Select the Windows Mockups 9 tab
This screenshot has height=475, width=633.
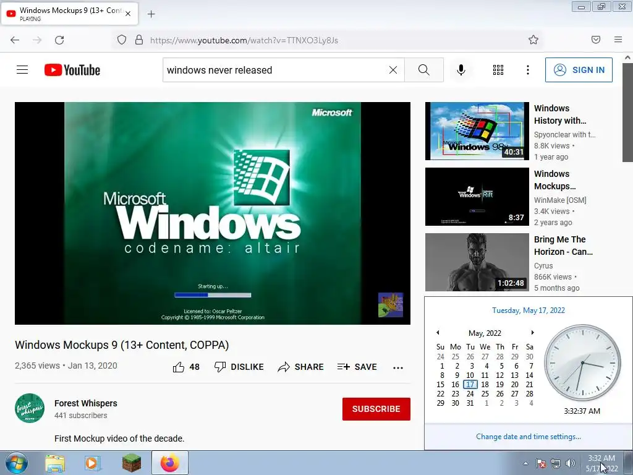[69, 14]
